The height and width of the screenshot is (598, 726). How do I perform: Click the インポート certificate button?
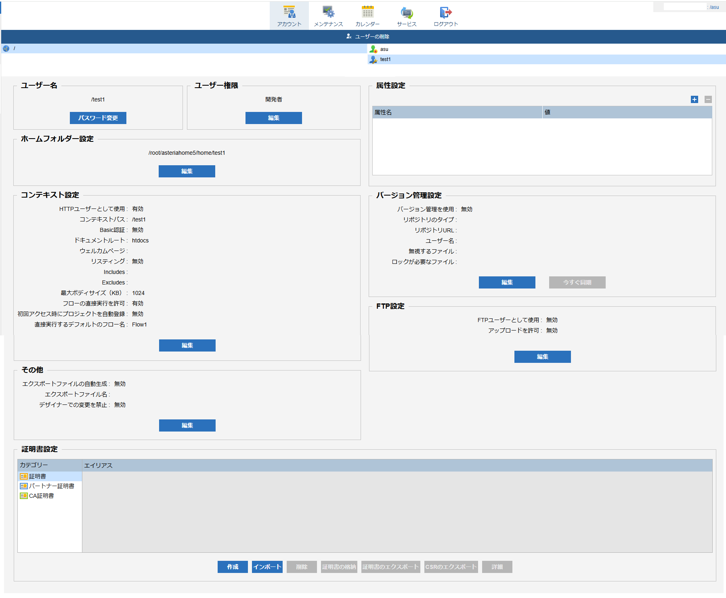tap(267, 567)
